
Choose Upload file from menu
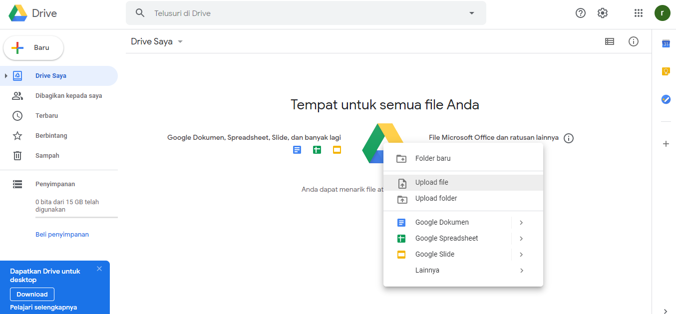463,183
